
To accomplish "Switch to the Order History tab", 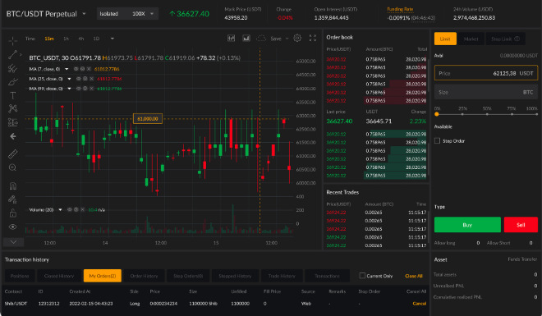I will coord(145,276).
